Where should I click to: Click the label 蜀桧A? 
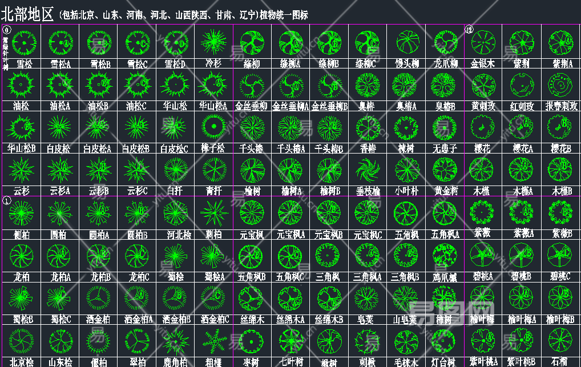pos(215,277)
